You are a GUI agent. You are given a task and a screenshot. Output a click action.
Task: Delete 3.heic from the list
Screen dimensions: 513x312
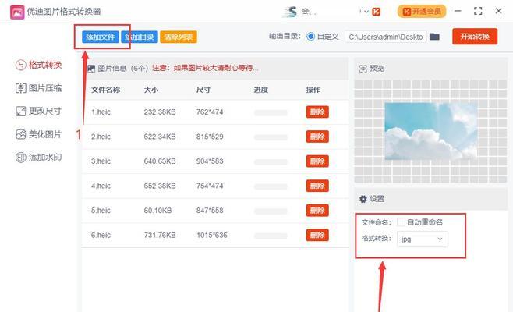coord(317,161)
